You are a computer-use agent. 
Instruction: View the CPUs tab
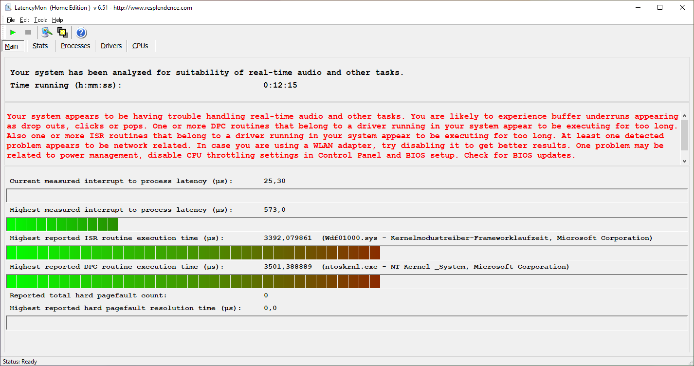pyautogui.click(x=140, y=46)
